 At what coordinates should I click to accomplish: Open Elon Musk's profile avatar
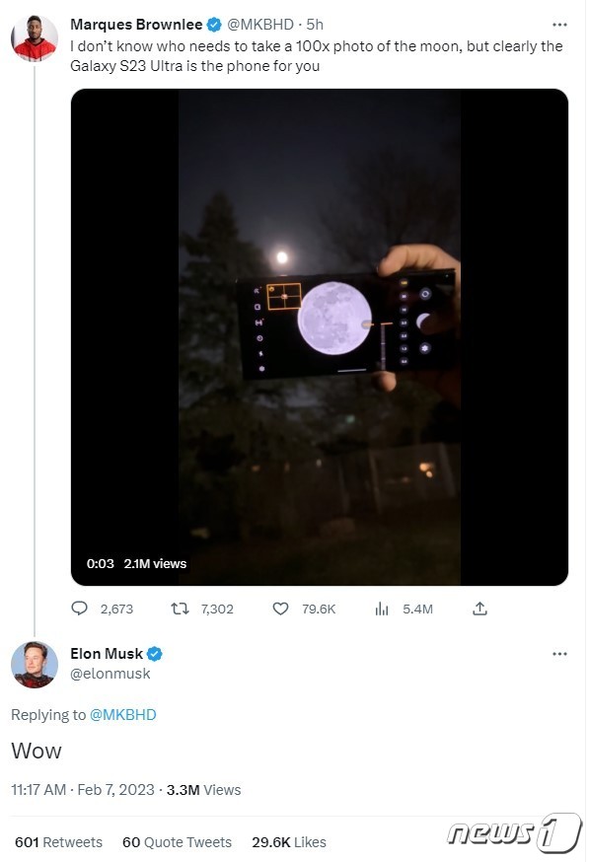click(x=35, y=664)
